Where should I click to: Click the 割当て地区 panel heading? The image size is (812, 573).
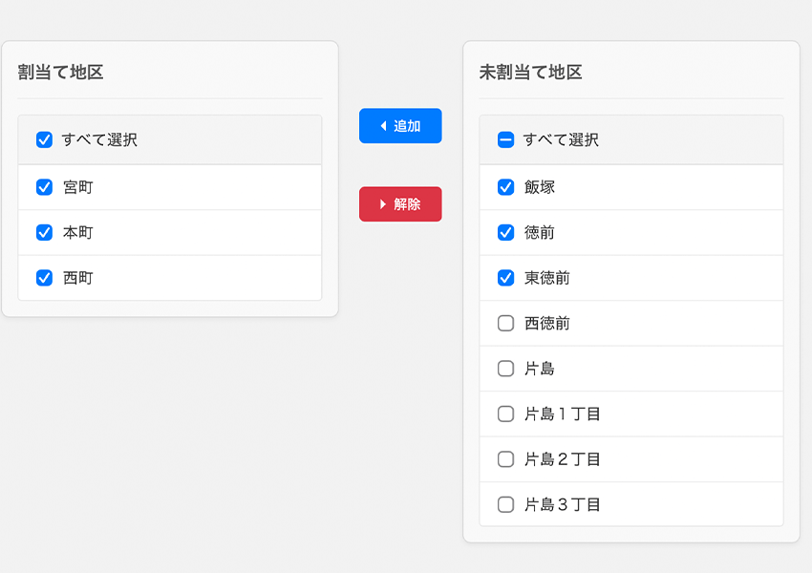click(x=60, y=73)
